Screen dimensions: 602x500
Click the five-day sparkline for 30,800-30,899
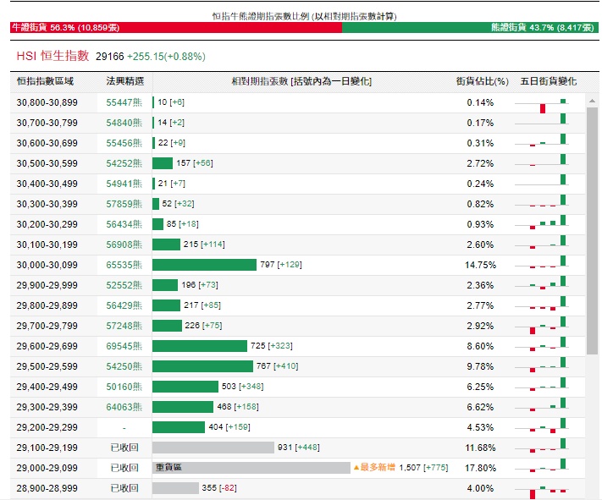541,105
